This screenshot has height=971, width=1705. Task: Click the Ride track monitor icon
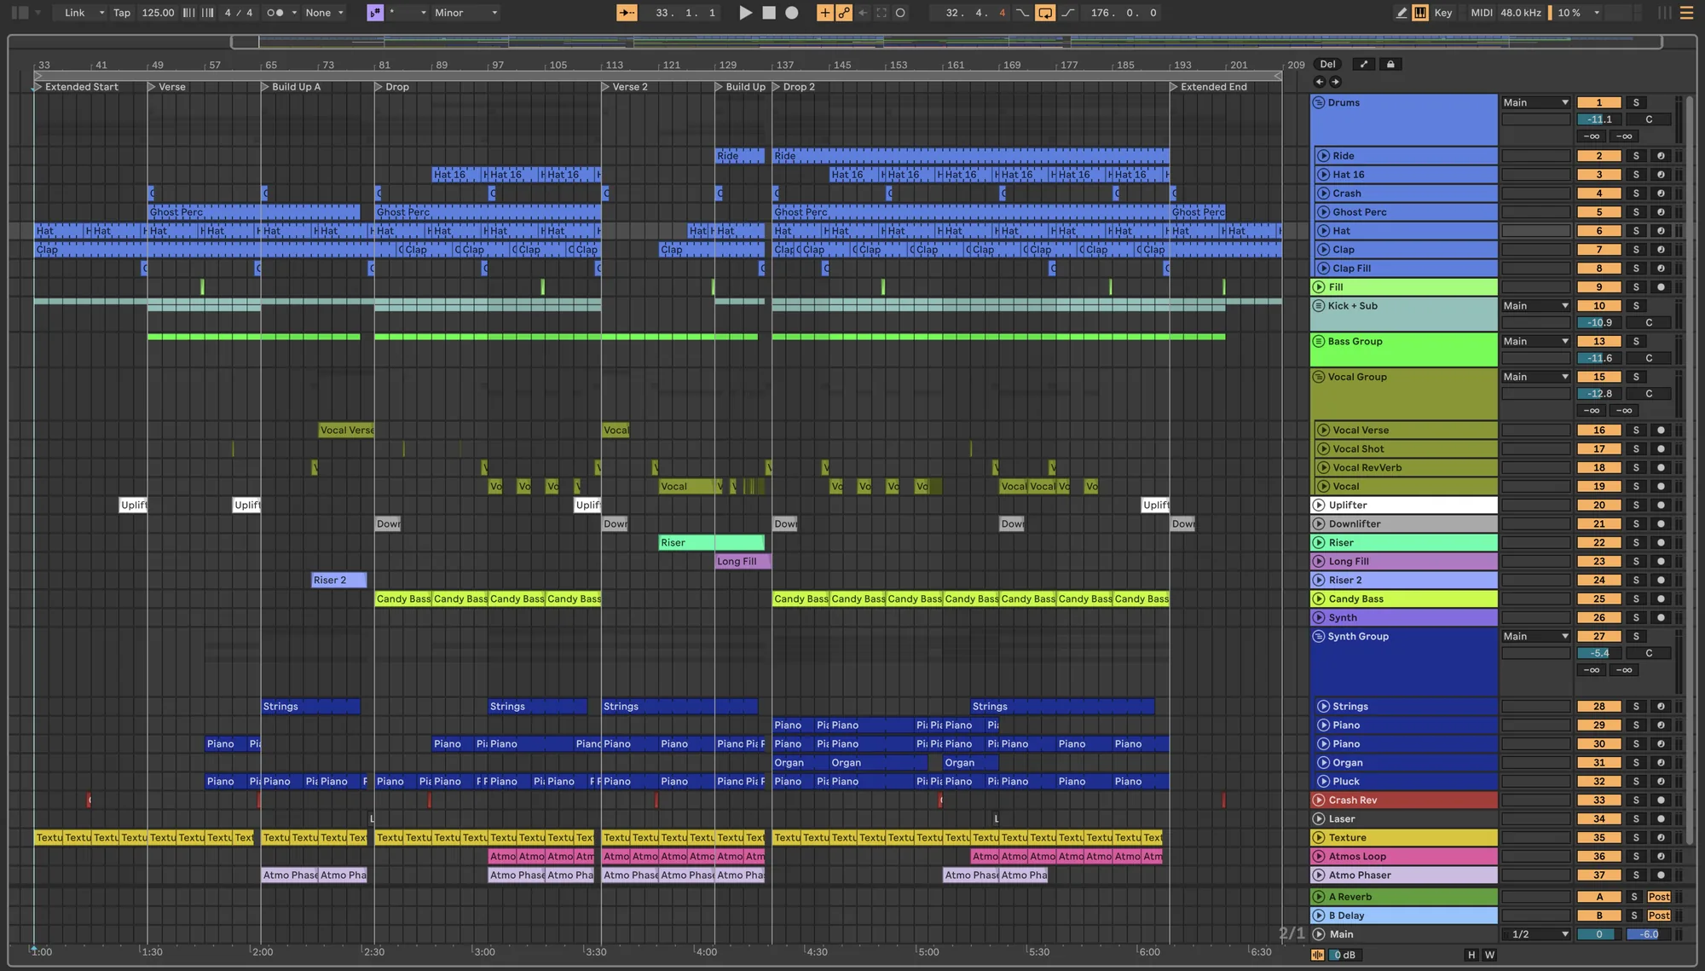point(1661,156)
